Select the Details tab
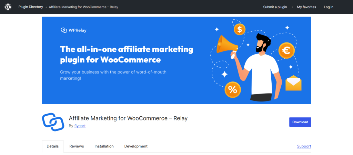The width and height of the screenshot is (353, 155). click(53, 146)
